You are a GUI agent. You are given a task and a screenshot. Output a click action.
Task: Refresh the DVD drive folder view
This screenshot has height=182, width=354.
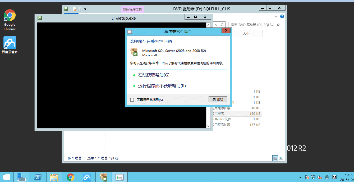click(222, 24)
